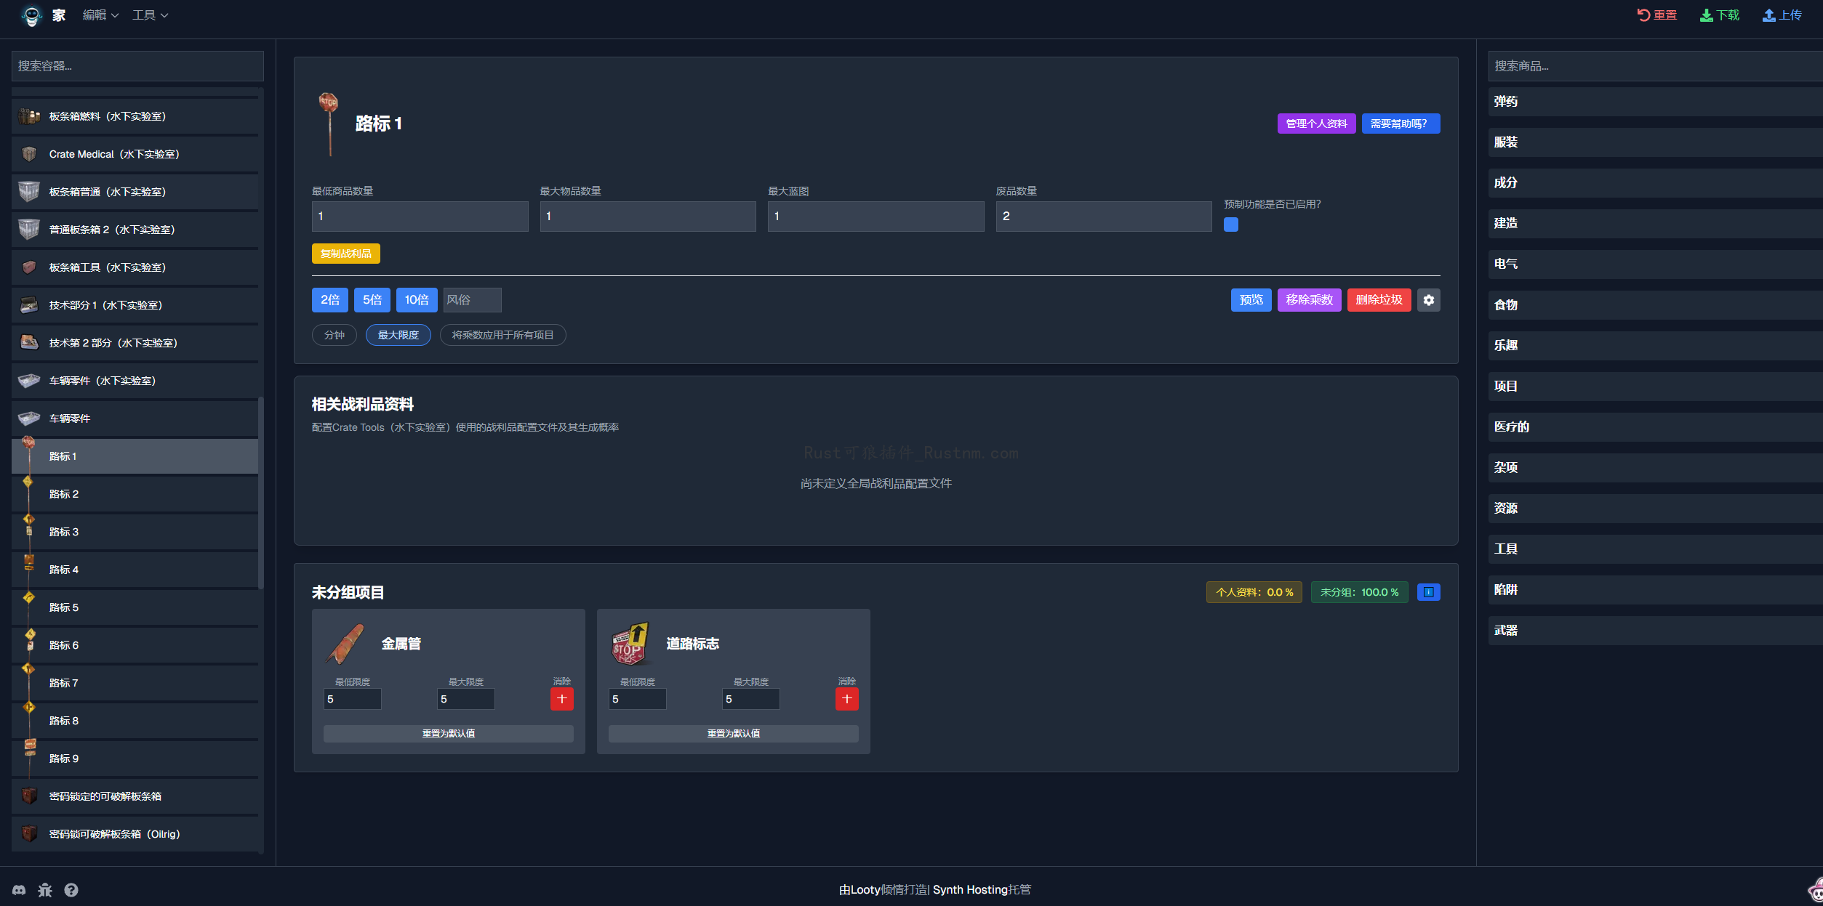展开「编辑」下拉菜单

[100, 15]
